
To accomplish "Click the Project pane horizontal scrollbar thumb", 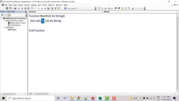I will pos(9,94).
